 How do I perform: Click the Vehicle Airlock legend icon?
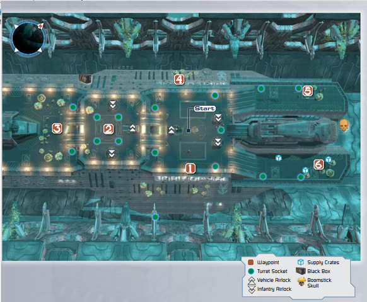click(x=252, y=281)
